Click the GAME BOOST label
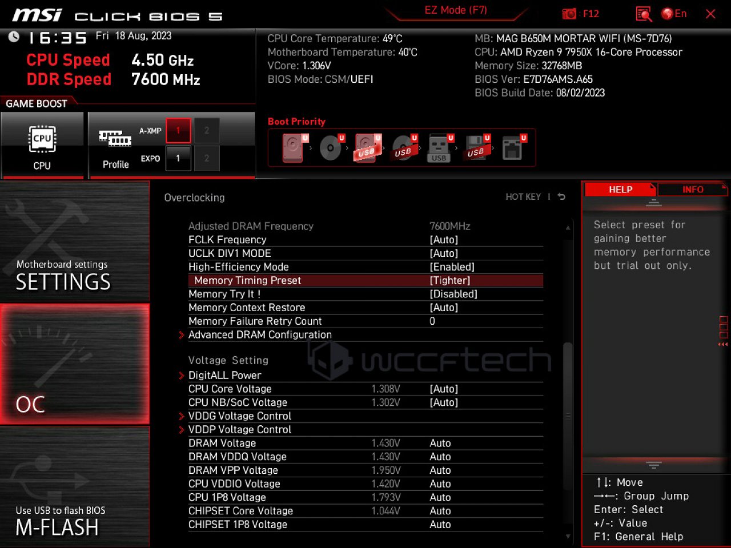Image resolution: width=731 pixels, height=548 pixels. [x=37, y=103]
